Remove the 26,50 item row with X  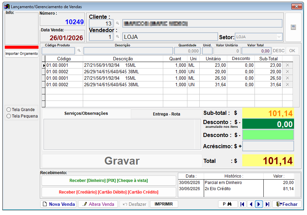pos(287,78)
